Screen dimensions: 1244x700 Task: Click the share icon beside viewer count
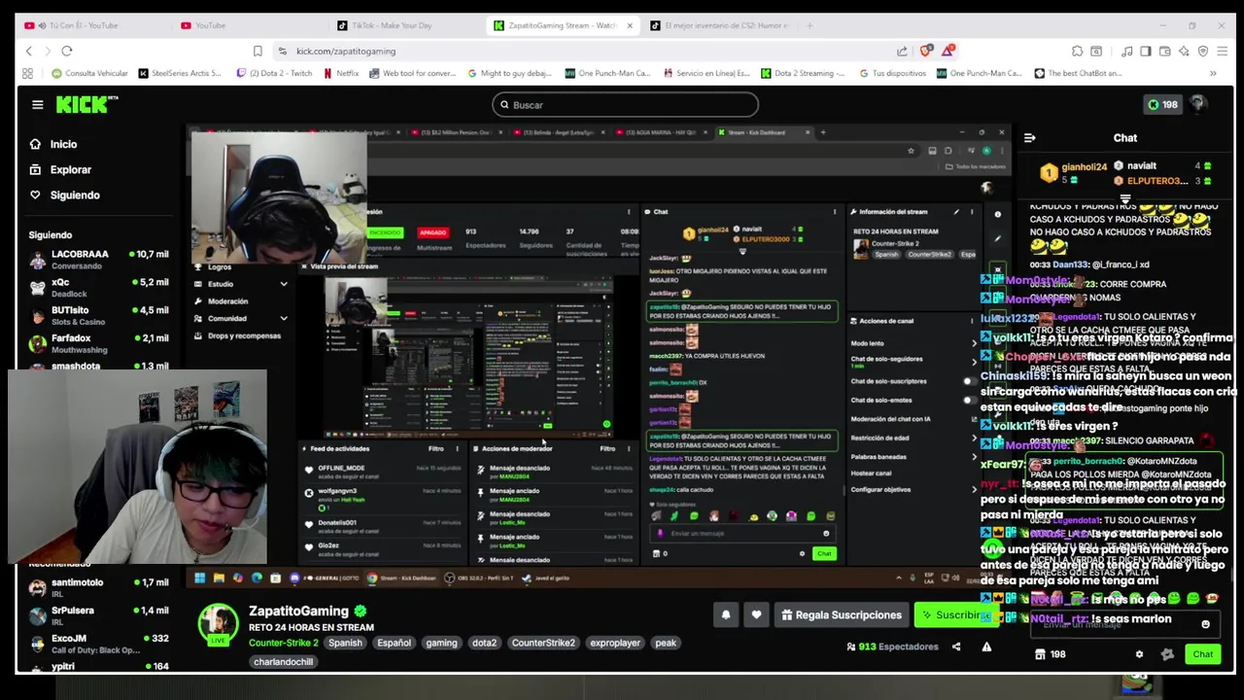(x=956, y=647)
